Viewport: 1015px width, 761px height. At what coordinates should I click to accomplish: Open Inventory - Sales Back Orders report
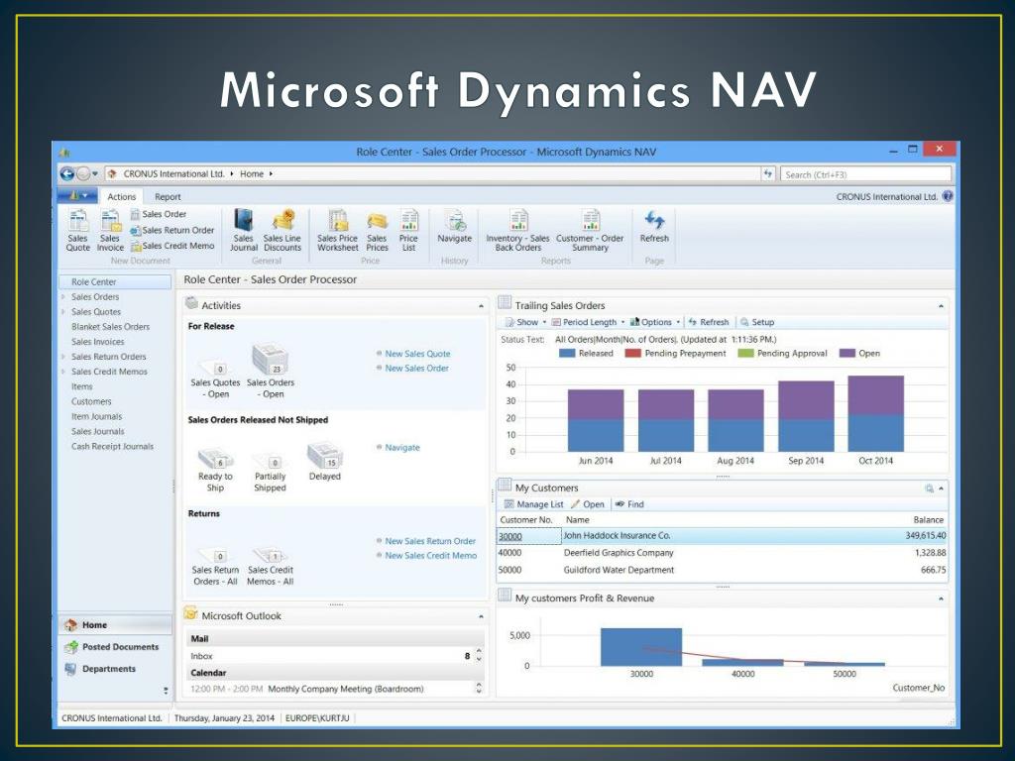pyautogui.click(x=517, y=230)
